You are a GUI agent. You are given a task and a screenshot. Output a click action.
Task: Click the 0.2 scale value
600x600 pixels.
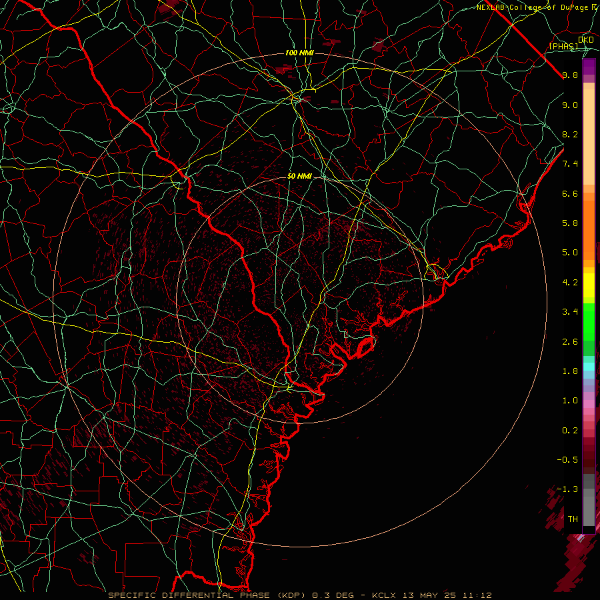570,431
